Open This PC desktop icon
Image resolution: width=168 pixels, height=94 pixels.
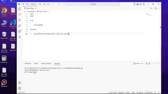pyautogui.click(x=4, y=23)
